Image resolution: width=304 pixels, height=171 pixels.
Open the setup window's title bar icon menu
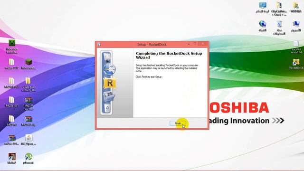pyautogui.click(x=99, y=44)
